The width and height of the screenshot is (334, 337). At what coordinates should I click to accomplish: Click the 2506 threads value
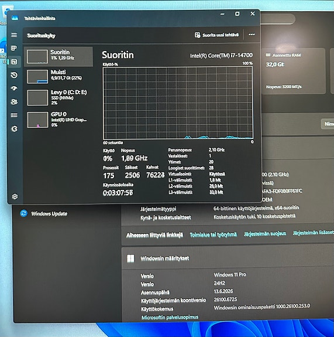132,175
